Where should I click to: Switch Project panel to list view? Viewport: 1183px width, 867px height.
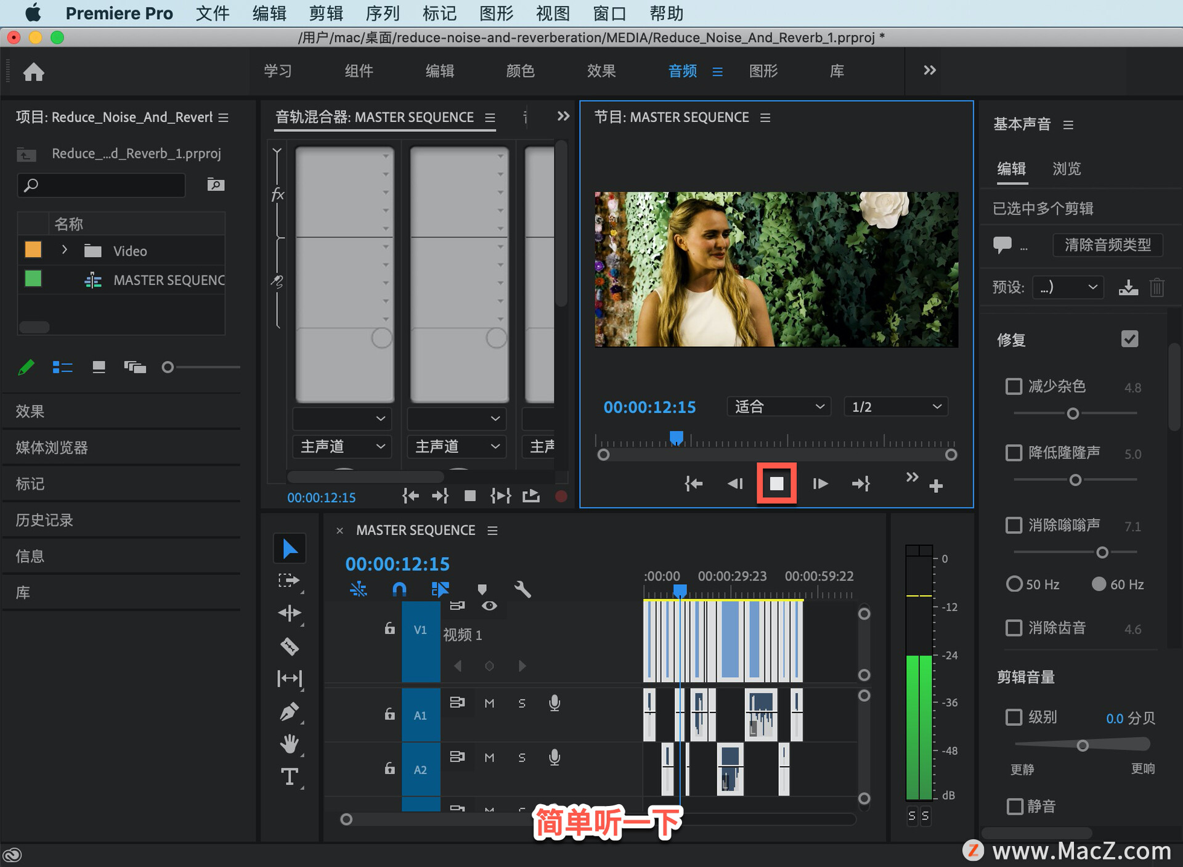(62, 367)
